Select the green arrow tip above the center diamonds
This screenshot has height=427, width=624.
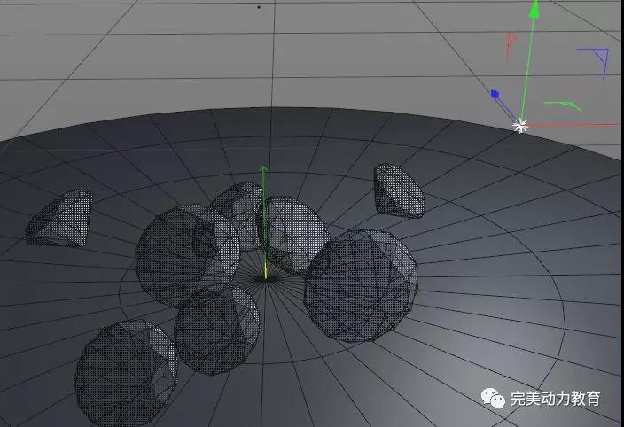[262, 169]
